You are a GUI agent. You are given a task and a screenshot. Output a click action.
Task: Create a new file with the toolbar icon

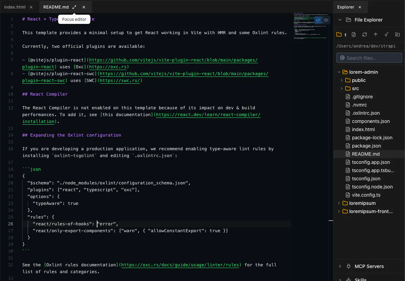tap(354, 34)
